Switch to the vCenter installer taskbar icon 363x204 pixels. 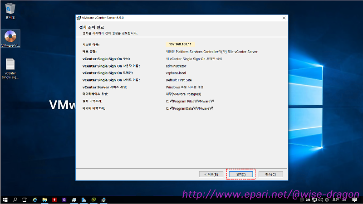pyautogui.click(x=103, y=200)
